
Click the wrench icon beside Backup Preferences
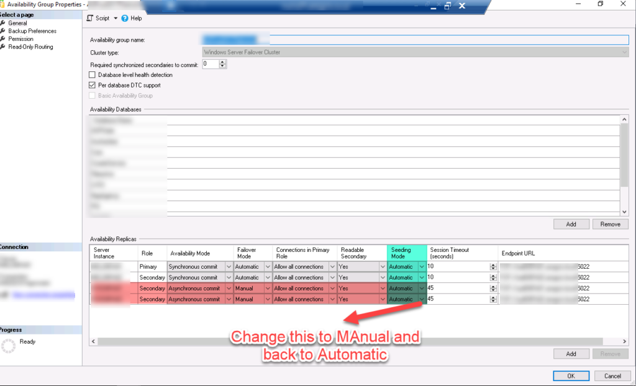click(3, 31)
